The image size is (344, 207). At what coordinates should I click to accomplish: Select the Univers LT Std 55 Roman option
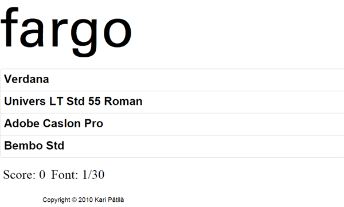click(x=172, y=102)
